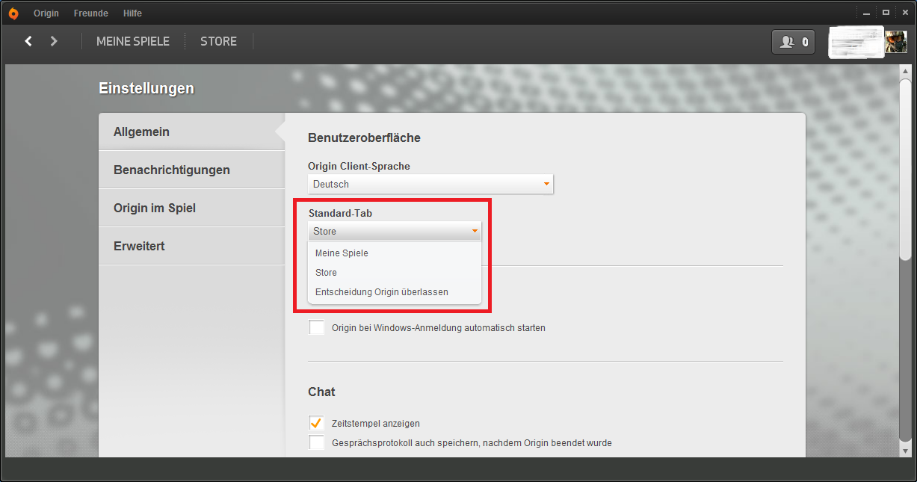Click the Einstellungen heading

coord(146,88)
